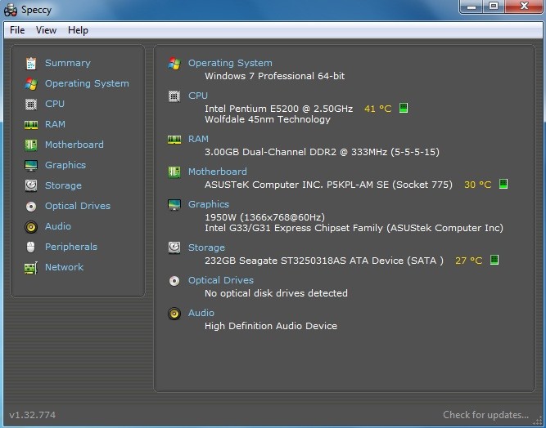Select the Storage hard drive sidebar icon
Screen dimensions: 546x428
[31, 185]
